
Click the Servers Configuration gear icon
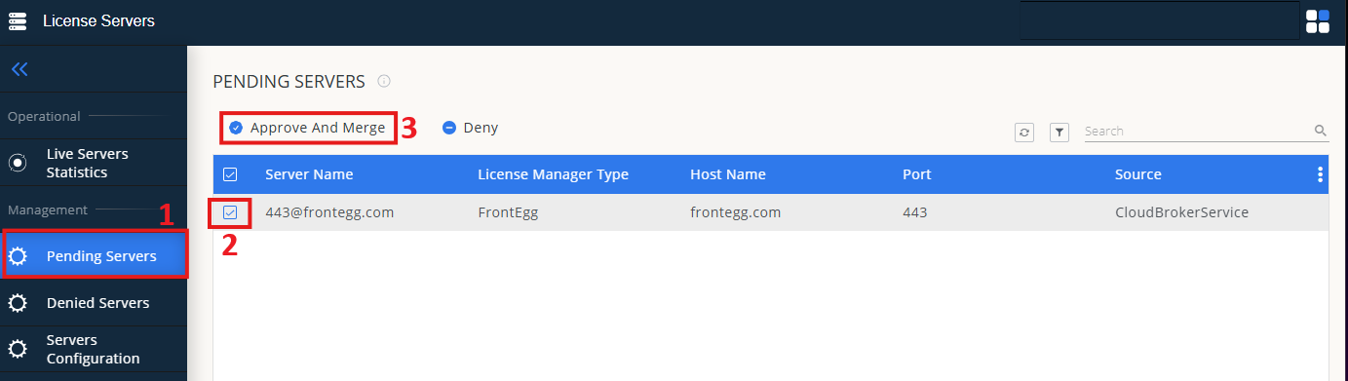pos(18,349)
